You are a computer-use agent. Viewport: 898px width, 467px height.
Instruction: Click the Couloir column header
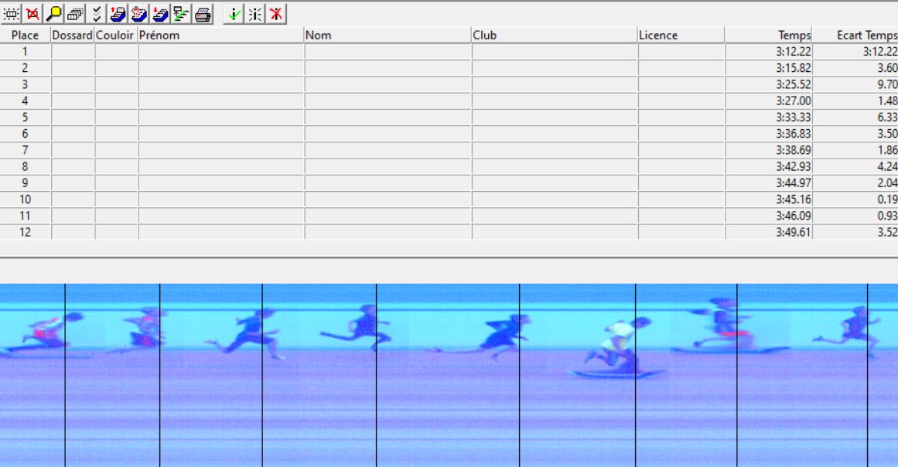coord(116,35)
